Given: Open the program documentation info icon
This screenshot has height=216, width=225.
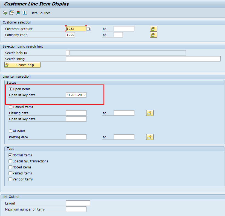Looking at the screenshot, I should (25, 13).
